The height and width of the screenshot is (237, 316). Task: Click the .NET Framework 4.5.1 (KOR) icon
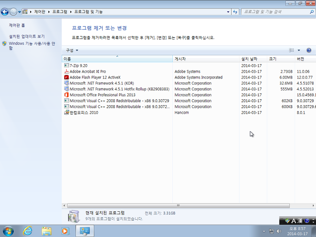[x=66, y=83]
